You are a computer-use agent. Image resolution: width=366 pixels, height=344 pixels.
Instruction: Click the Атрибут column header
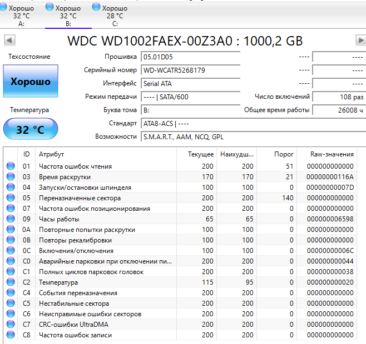click(x=106, y=154)
